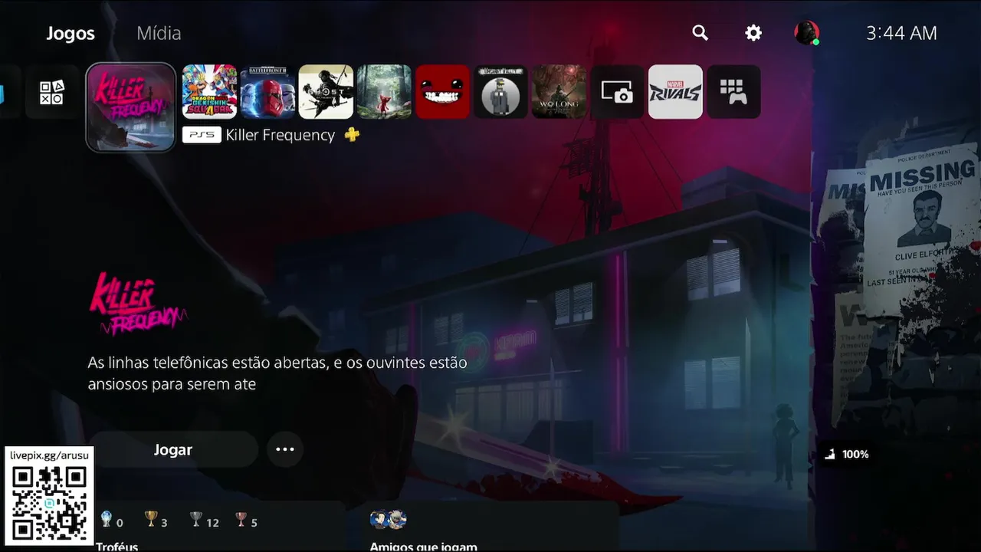Screen dimensions: 981x552
Task: Click the Killer Frequency title text
Action: click(281, 135)
